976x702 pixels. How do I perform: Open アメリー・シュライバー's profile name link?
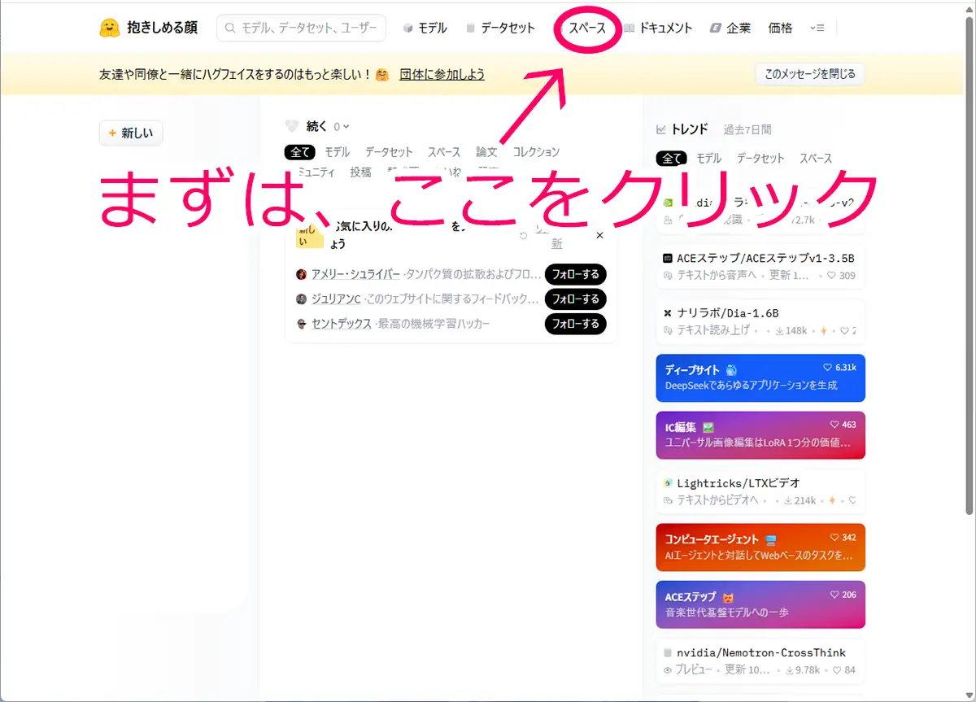(x=355, y=274)
